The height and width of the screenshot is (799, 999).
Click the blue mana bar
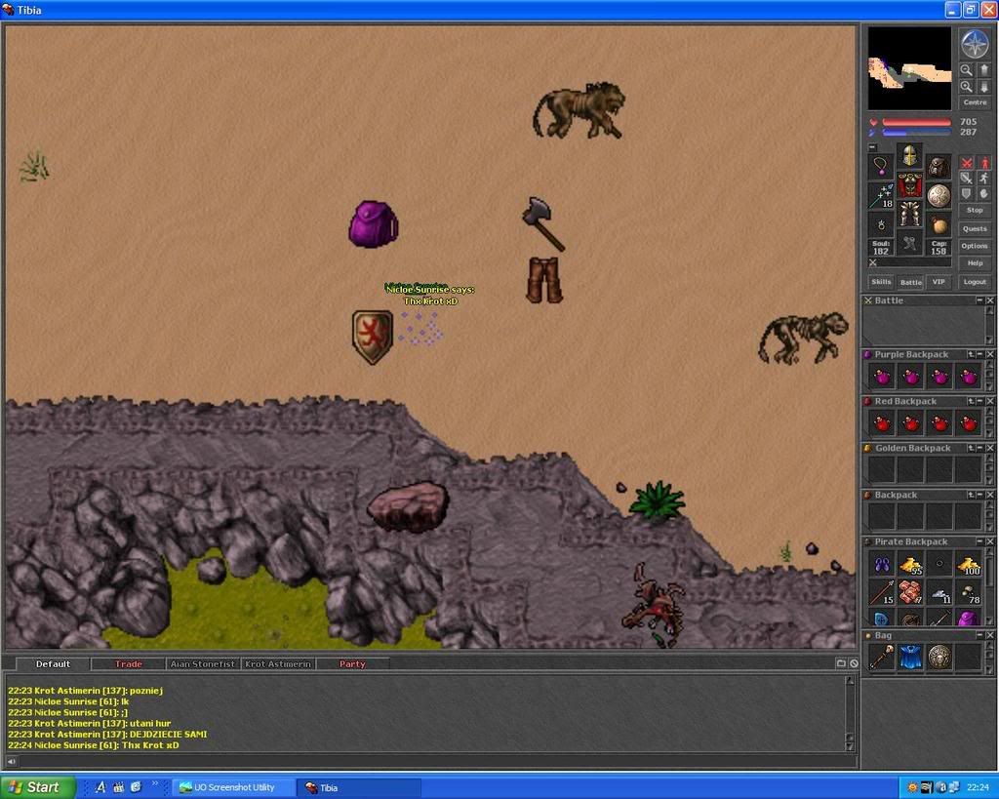(916, 132)
